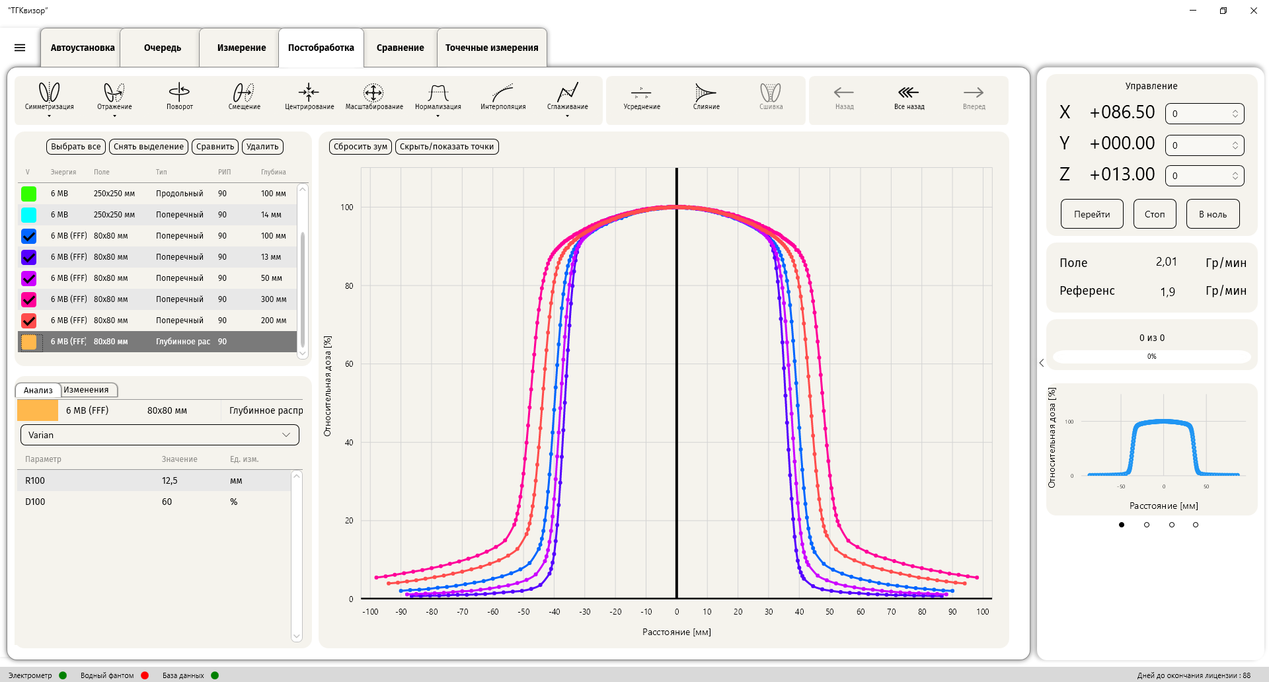The image size is (1269, 682).
Task: Click the Симметризация tool icon
Action: point(50,93)
